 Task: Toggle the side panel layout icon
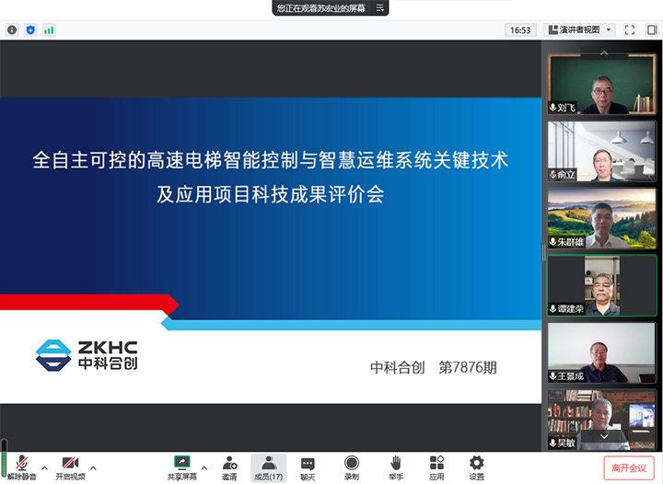[652, 29]
